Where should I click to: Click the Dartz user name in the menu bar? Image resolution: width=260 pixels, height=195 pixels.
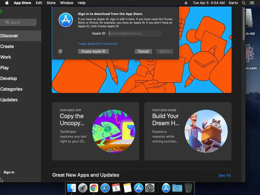click(233, 3)
